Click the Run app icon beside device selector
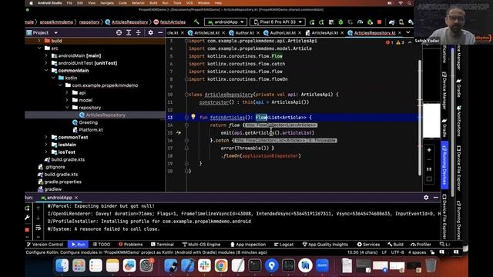The width and height of the screenshot is (493, 277). pos(311,22)
